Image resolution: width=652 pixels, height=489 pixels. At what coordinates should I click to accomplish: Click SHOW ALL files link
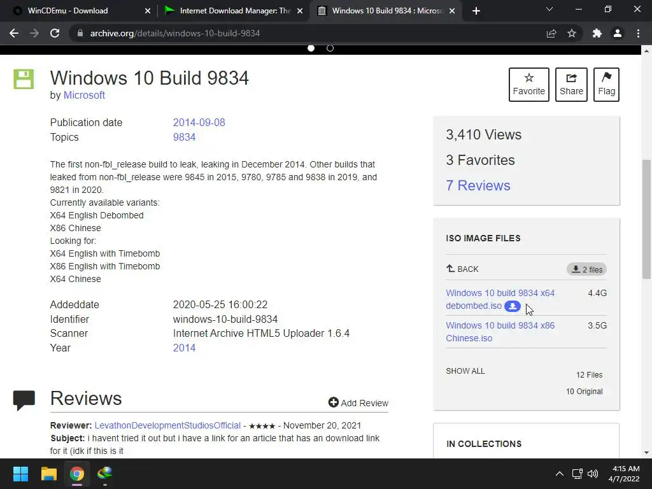(x=465, y=371)
